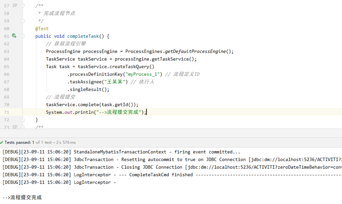
Task: Toggle rendered doc comment icon at line 73
Action: (15, 127)
